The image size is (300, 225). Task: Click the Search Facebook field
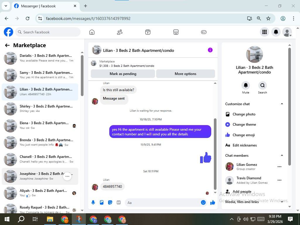coord(48,32)
